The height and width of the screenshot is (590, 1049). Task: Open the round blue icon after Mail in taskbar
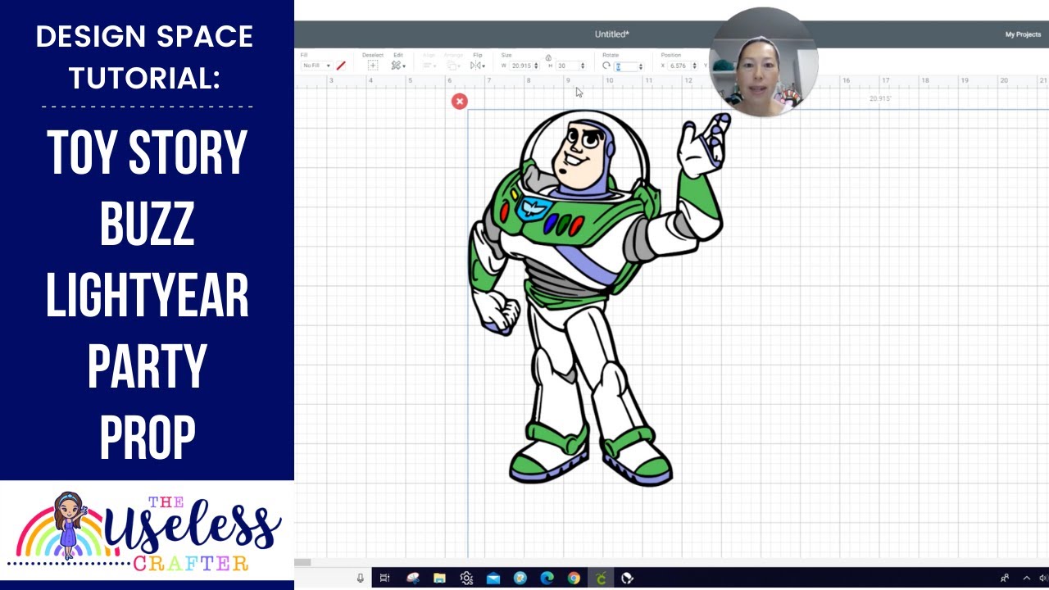(x=520, y=578)
